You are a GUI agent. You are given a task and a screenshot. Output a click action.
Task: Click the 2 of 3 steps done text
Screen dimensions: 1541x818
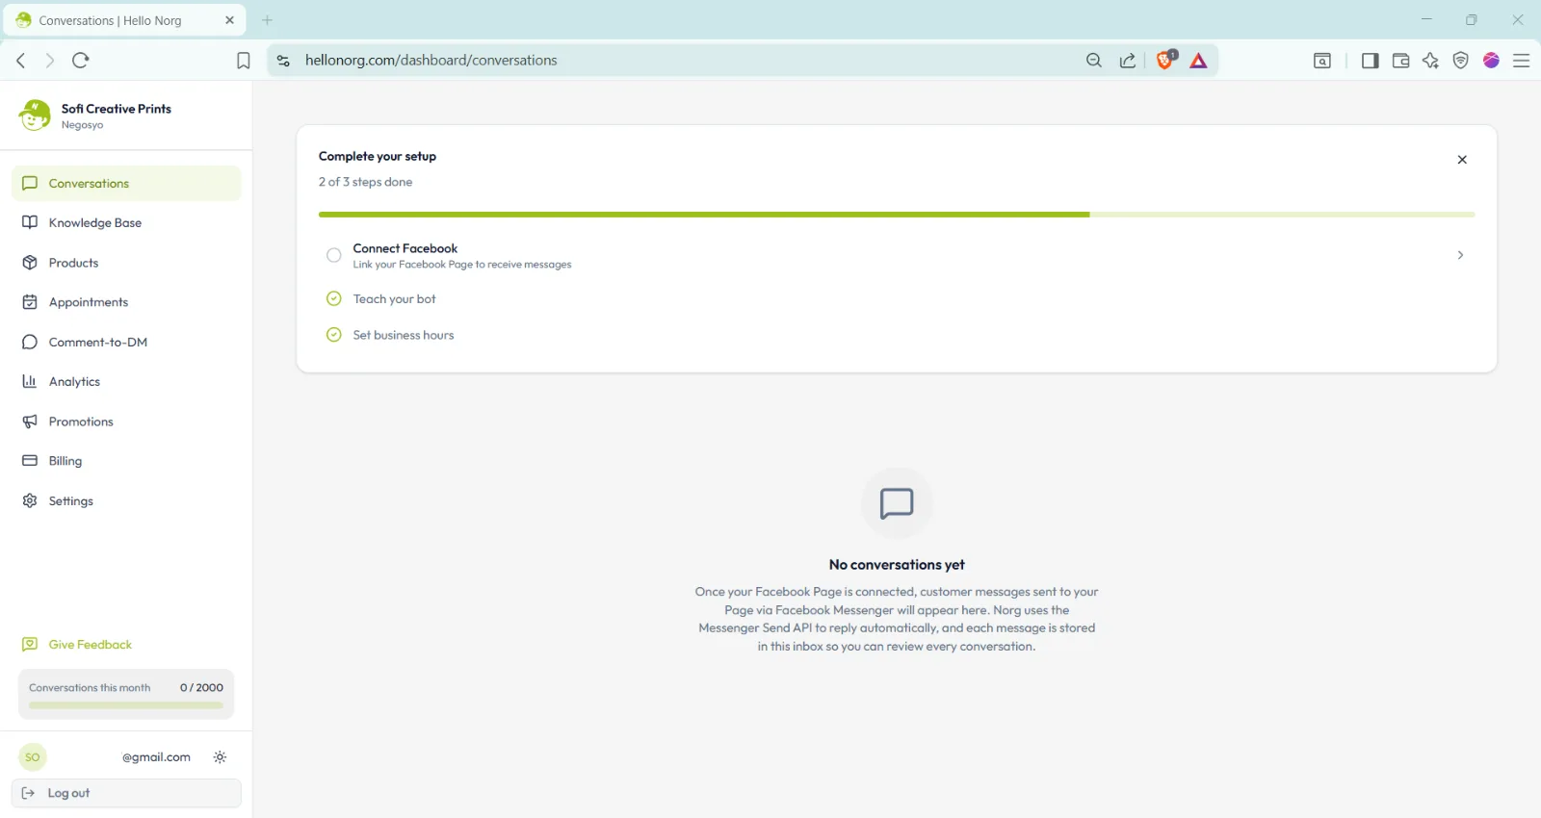point(366,182)
